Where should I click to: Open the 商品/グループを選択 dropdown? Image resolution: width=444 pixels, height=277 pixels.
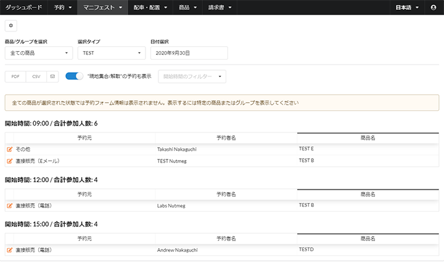pyautogui.click(x=39, y=53)
